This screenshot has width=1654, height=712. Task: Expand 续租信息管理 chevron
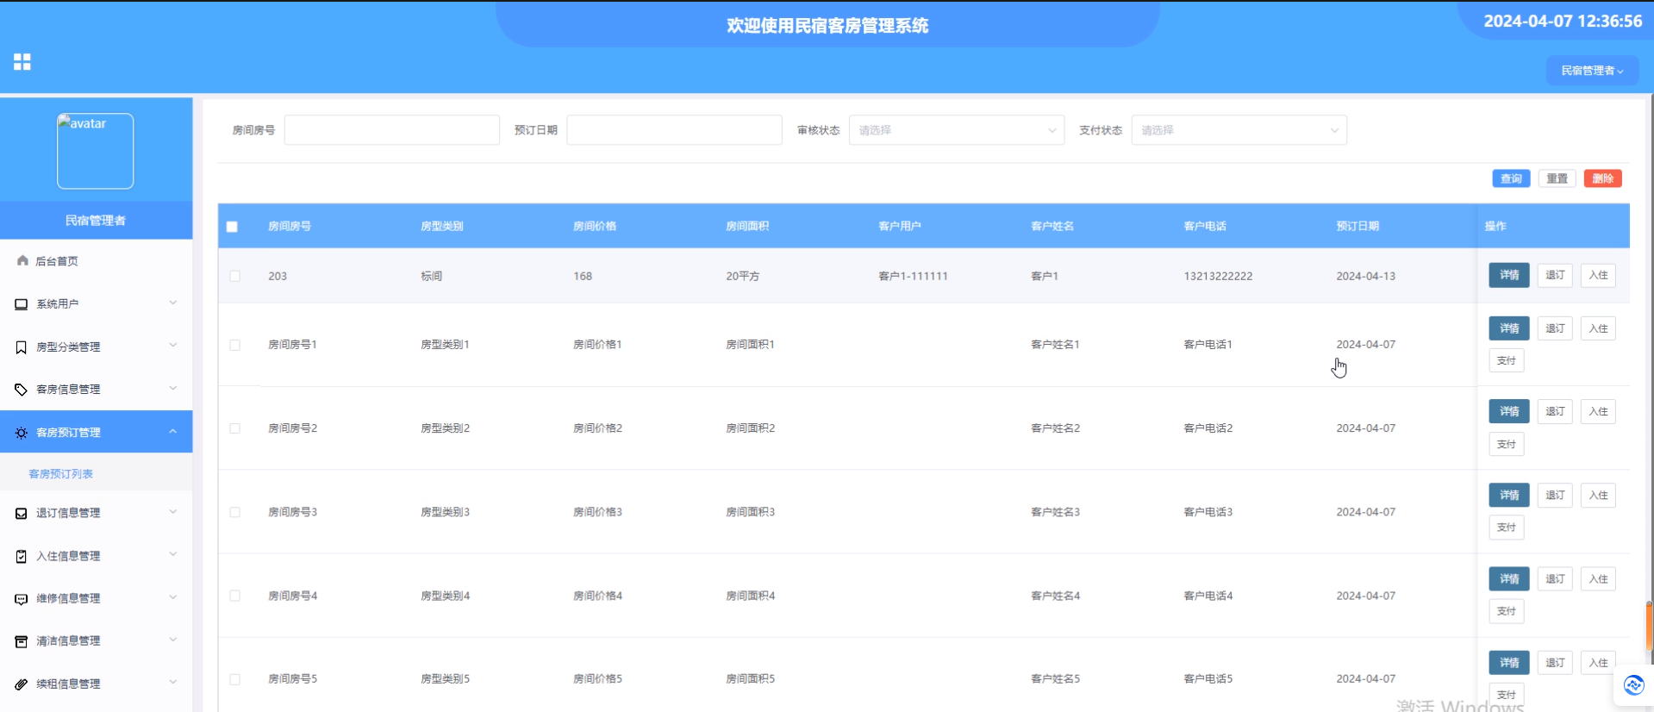pos(173,682)
